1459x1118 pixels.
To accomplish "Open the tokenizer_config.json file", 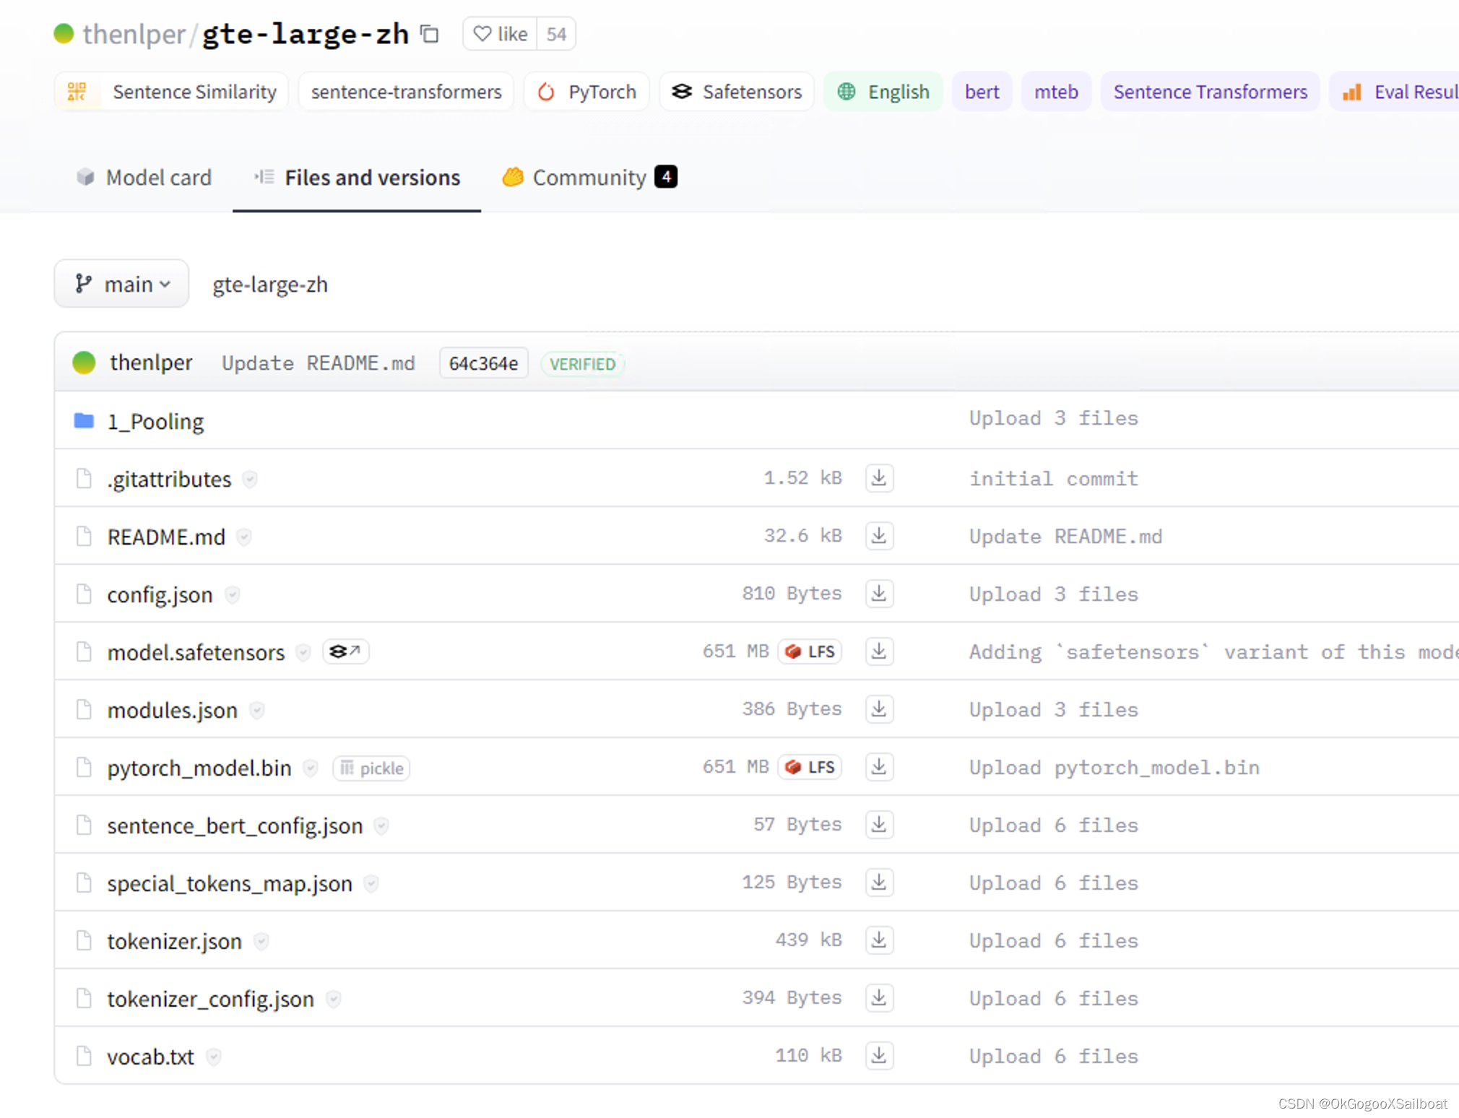I will [210, 999].
